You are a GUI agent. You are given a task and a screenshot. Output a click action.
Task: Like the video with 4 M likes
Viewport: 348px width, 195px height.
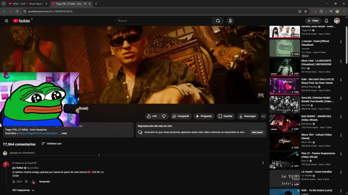coord(152,116)
